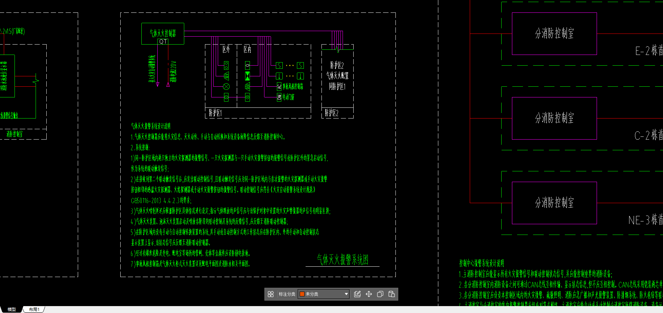Click the 气体灭火报警系统图 title text
663x313 pixels.
point(343,259)
